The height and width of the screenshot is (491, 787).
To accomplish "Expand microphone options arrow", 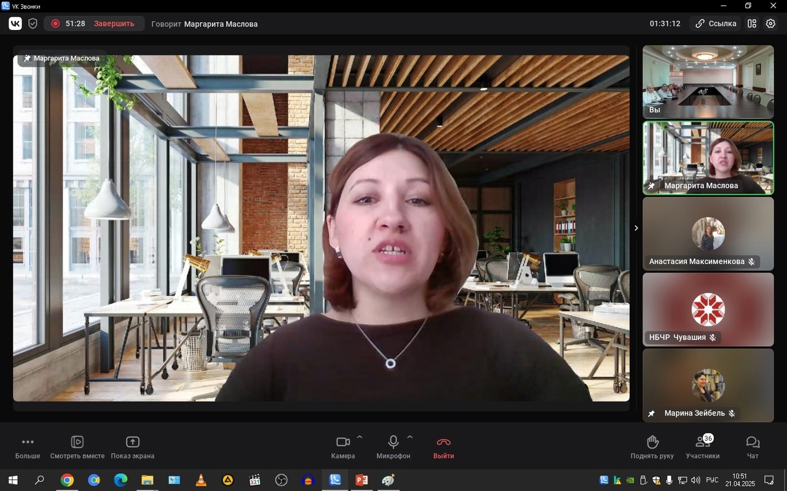I will (x=410, y=438).
